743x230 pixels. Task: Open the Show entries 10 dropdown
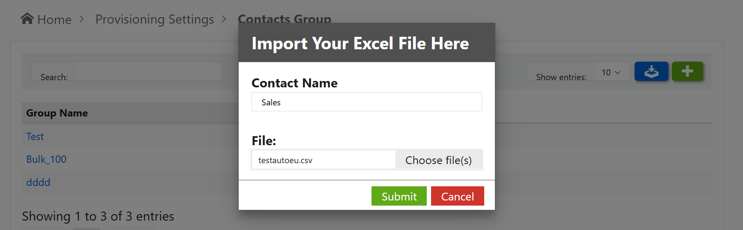click(612, 72)
